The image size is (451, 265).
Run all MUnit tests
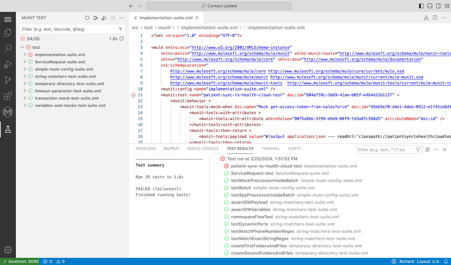point(96,18)
